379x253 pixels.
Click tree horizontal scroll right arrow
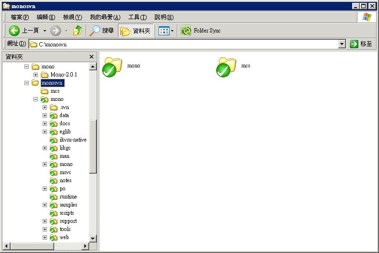coord(85,246)
